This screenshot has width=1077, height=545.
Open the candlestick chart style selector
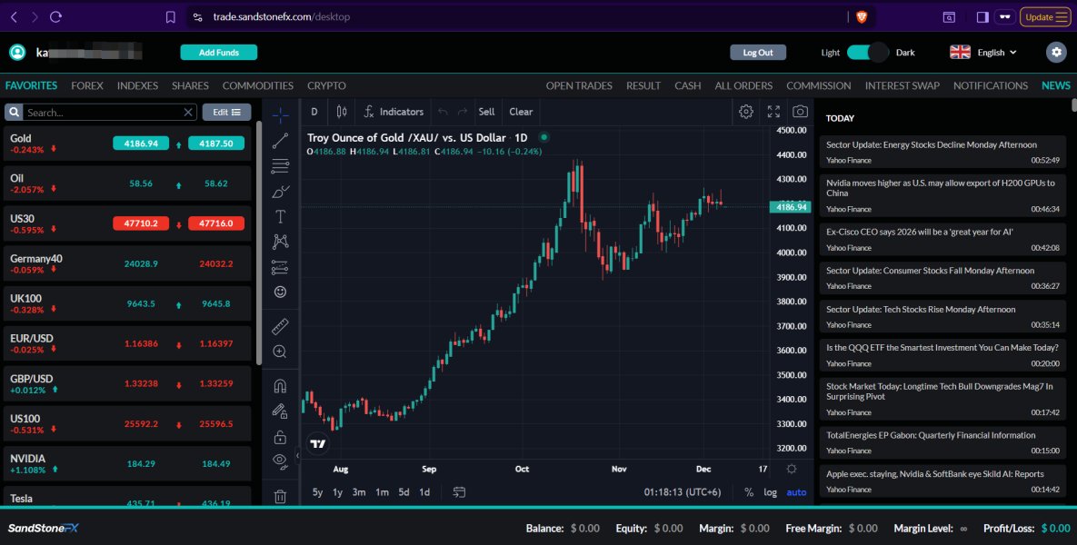[342, 112]
